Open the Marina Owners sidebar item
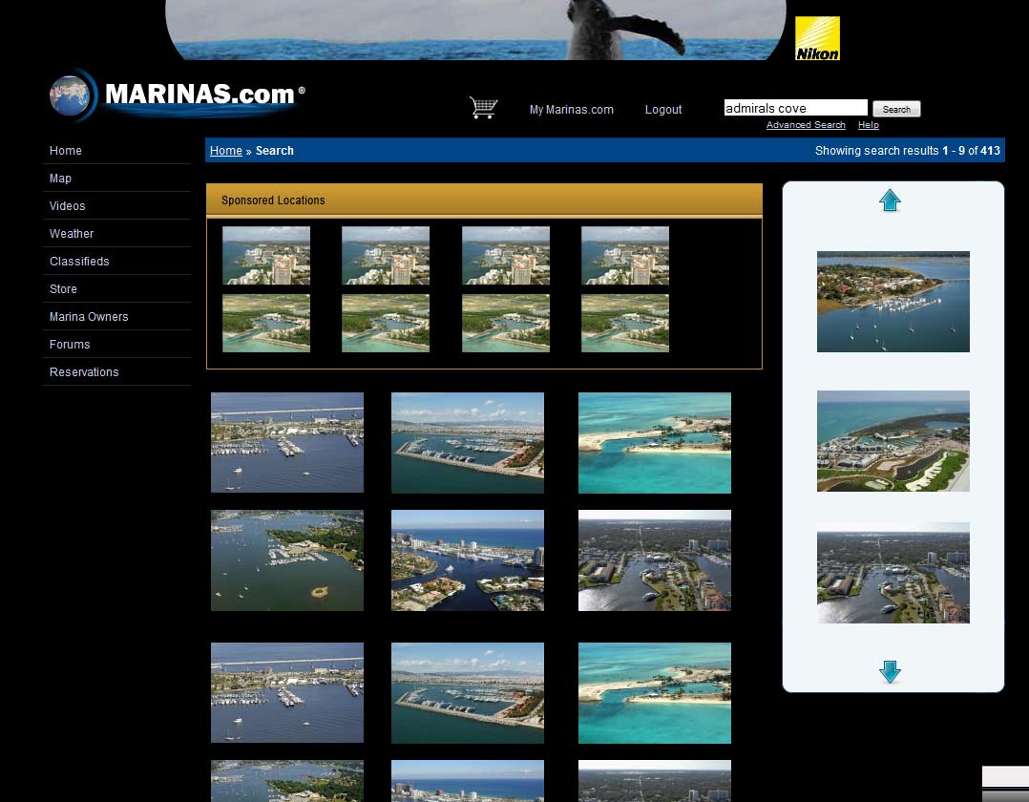Viewport: 1029px width, 802px height. 89,317
